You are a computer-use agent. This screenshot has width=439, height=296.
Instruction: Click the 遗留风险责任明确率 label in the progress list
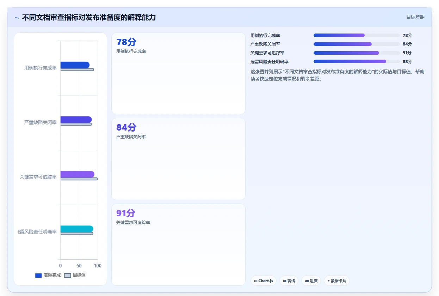click(270, 61)
